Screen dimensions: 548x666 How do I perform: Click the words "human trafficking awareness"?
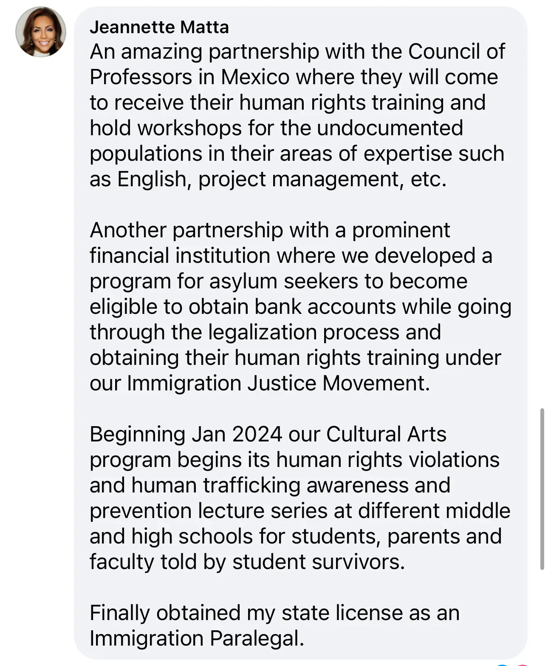click(269, 485)
